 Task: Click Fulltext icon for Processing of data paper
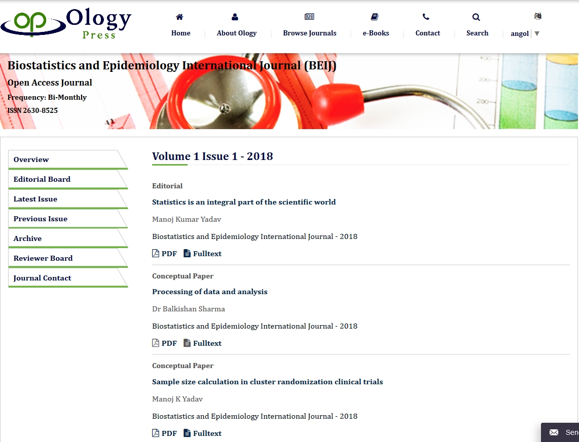[x=187, y=343]
